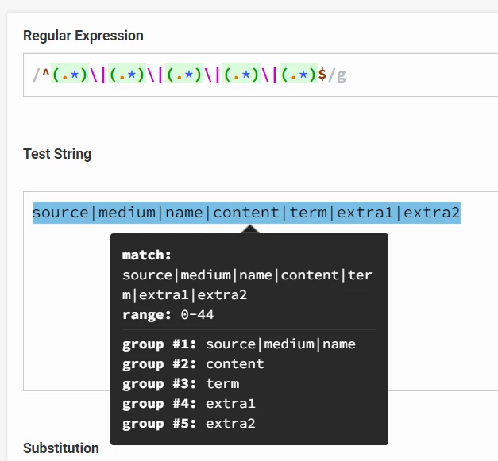The height and width of the screenshot is (461, 498).
Task: Click the dollar sign end anchor in regex
Action: click(322, 75)
